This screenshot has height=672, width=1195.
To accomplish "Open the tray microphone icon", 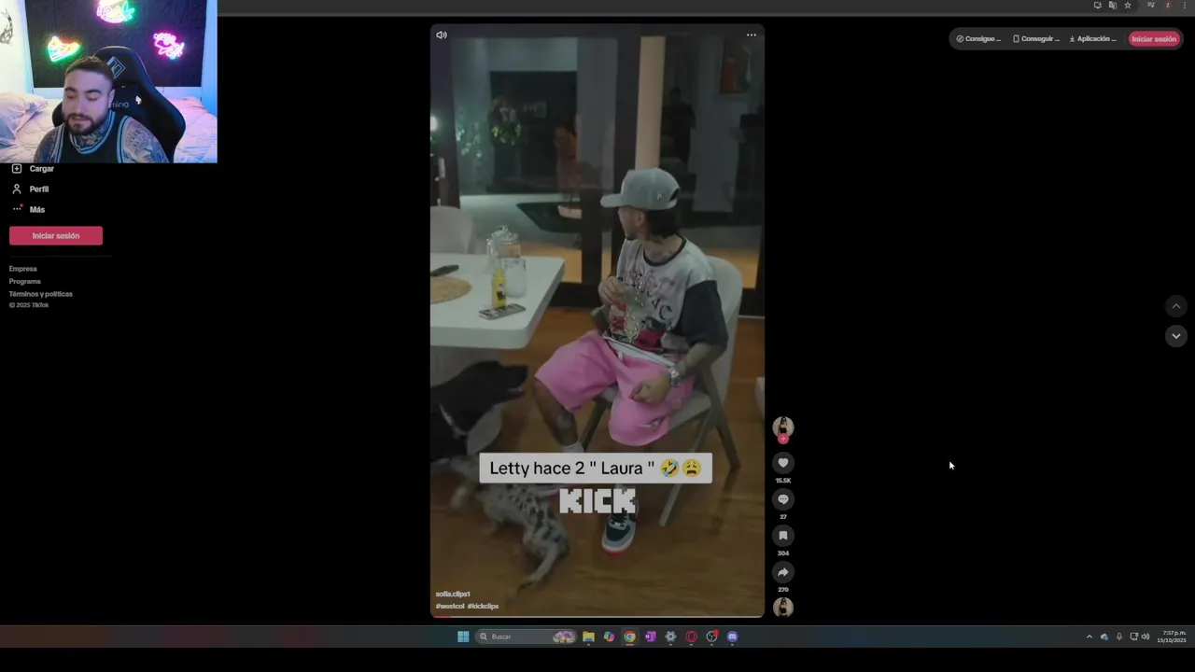I will click(1119, 637).
